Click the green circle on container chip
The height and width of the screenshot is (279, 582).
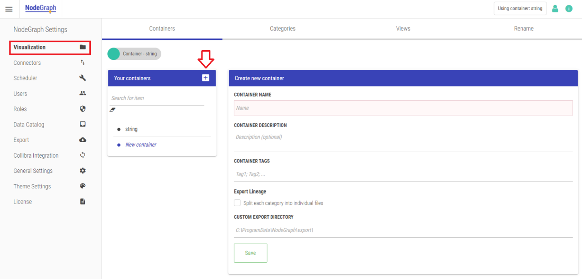tap(114, 54)
